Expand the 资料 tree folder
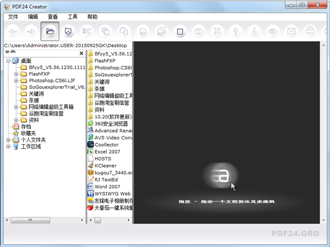330x247 pixels. coord(16,120)
